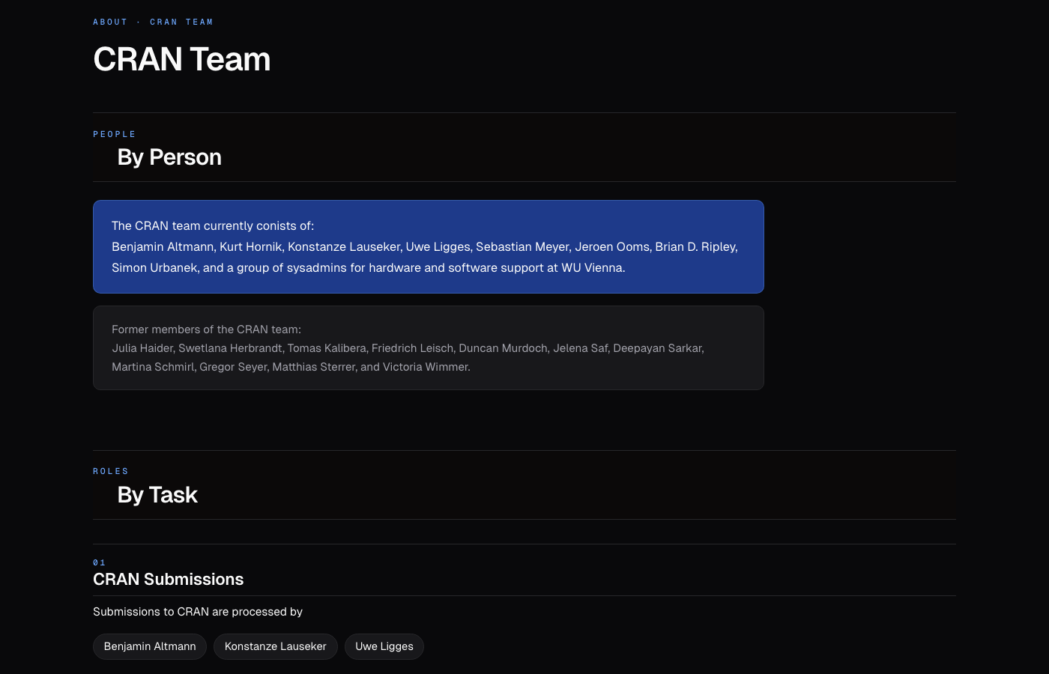
Task: Click the CRAN Team page title
Action: (x=182, y=59)
